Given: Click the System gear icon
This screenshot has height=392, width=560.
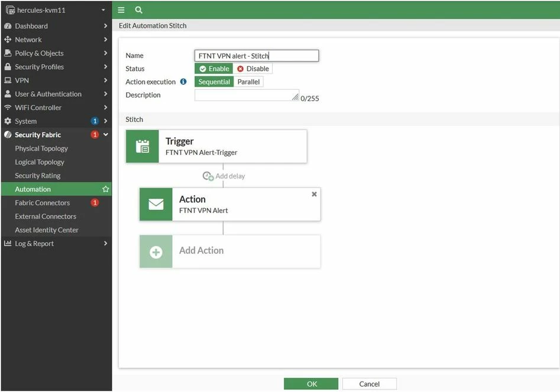Looking at the screenshot, I should coord(8,121).
